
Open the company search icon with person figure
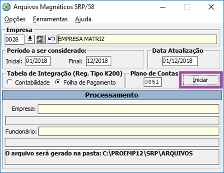pyautogui.click(x=41, y=39)
